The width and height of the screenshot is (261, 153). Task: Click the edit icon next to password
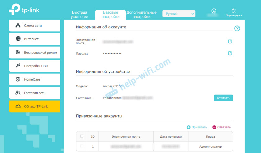(230, 54)
